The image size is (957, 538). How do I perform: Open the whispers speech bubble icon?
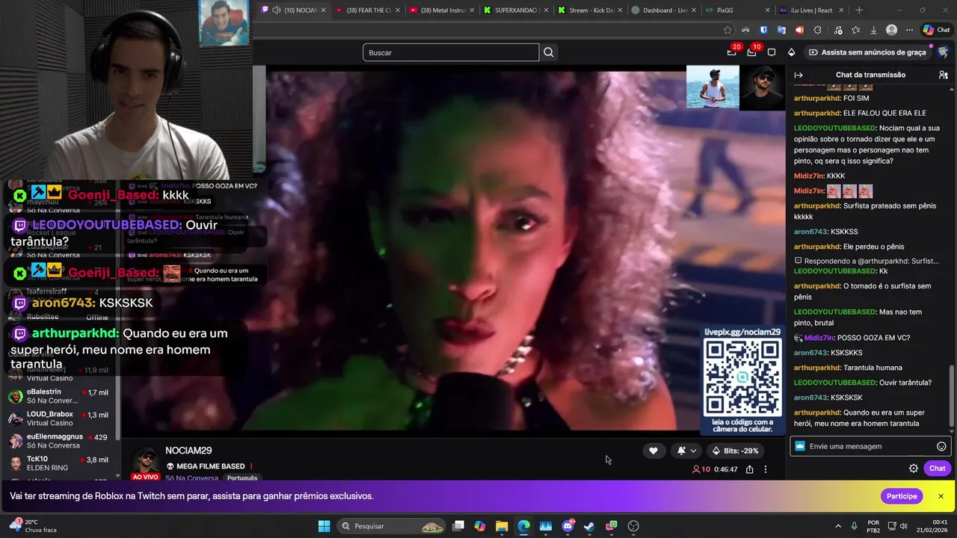pyautogui.click(x=772, y=52)
